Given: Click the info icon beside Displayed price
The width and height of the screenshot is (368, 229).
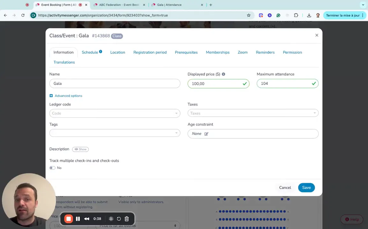Looking at the screenshot, I should (x=223, y=74).
